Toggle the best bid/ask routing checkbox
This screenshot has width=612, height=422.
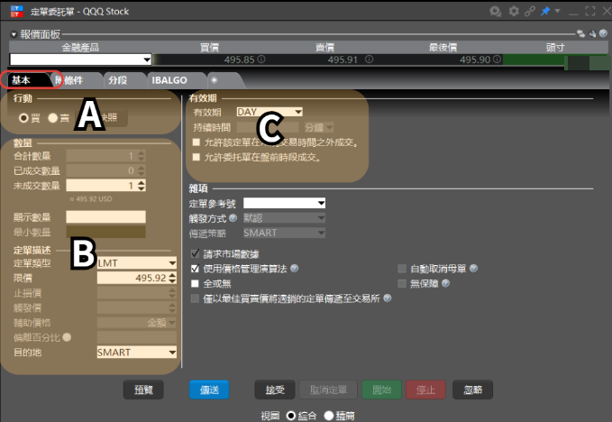196,298
